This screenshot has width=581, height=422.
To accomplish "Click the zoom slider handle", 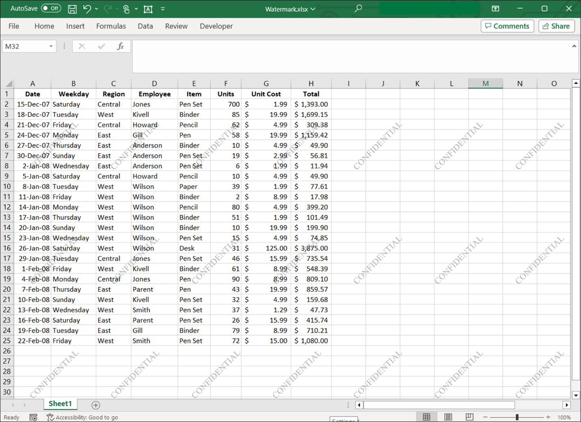I will (x=517, y=417).
